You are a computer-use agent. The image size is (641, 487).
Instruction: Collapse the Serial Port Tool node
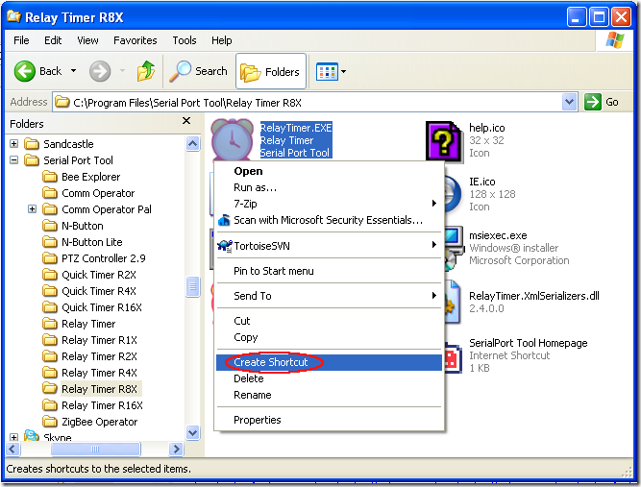tap(13, 159)
